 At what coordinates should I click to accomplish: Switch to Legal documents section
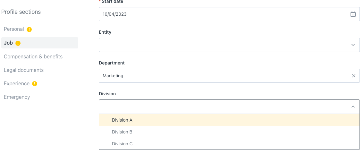(x=24, y=70)
